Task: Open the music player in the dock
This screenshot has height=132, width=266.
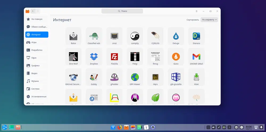Action: pos(139,127)
